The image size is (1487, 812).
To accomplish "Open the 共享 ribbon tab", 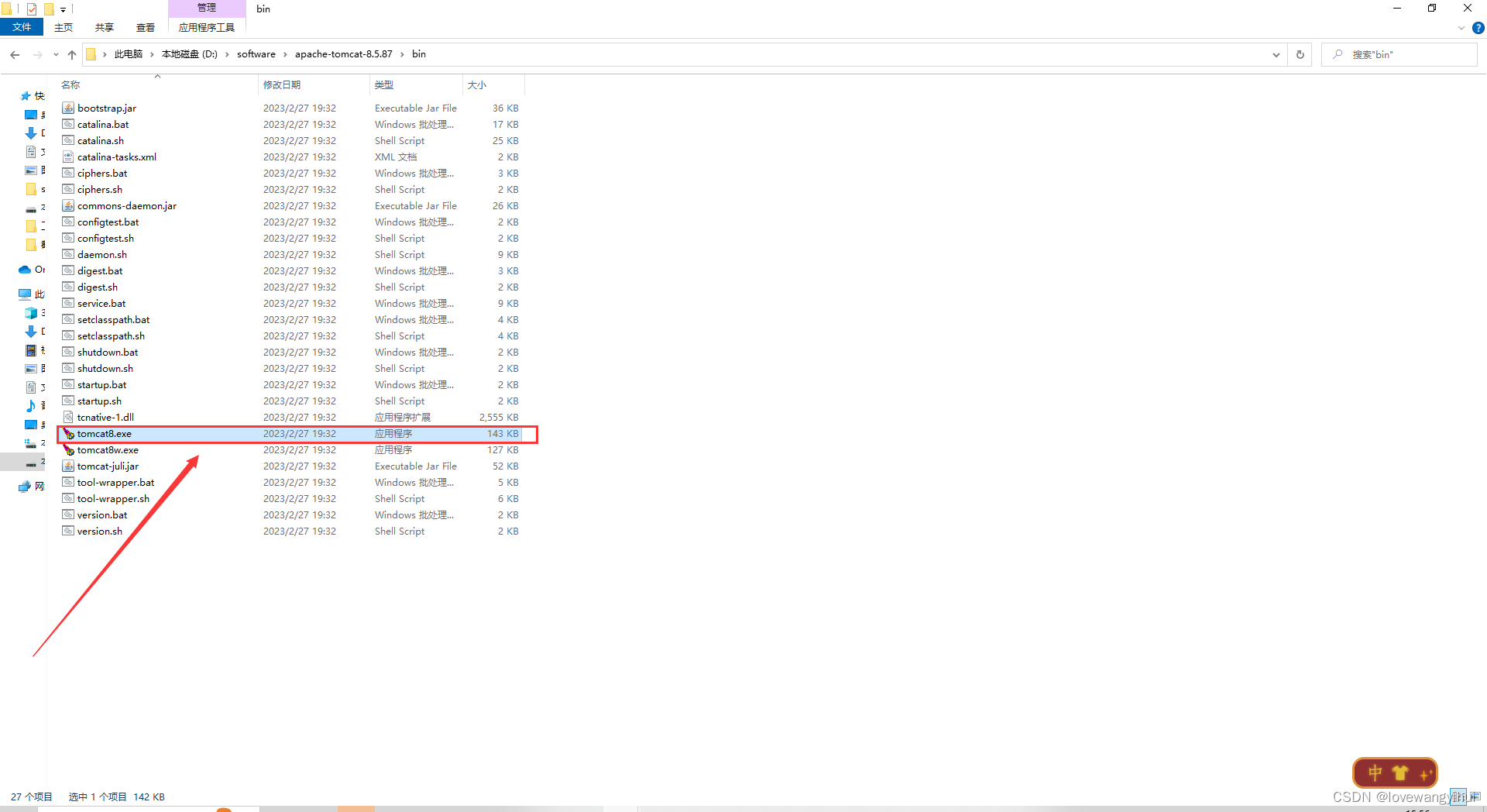I will coord(105,27).
